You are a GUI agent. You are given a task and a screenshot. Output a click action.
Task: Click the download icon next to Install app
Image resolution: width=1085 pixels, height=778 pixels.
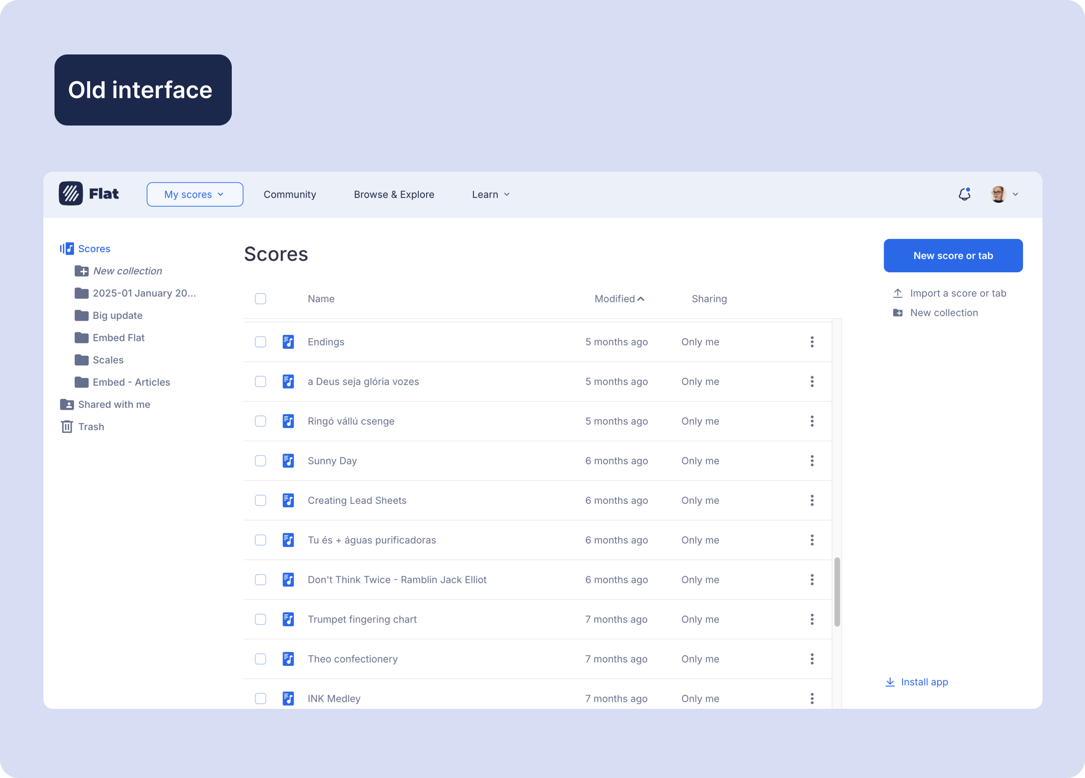tap(890, 682)
